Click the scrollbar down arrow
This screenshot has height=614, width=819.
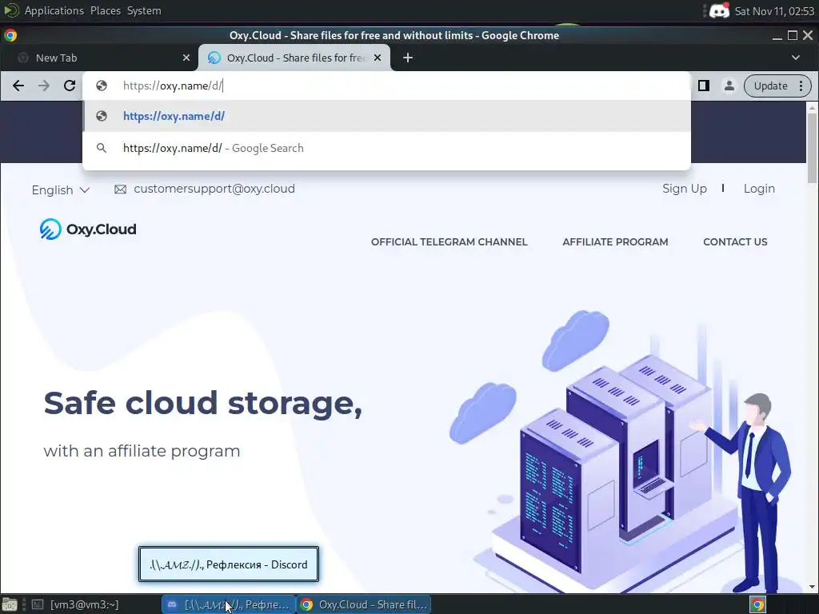coord(812,588)
